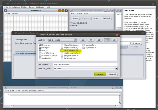Select file contiki-z1.a
This screenshot has height=110, width=158.
(46, 53)
